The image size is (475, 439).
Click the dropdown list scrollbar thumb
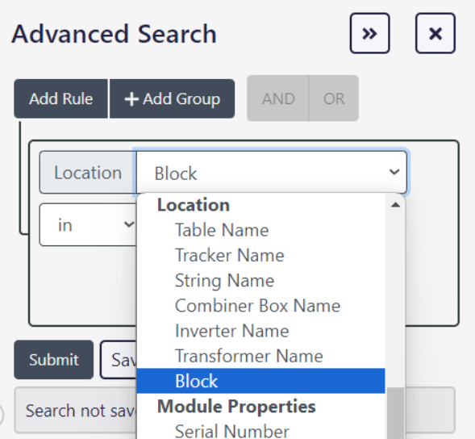coord(395,413)
